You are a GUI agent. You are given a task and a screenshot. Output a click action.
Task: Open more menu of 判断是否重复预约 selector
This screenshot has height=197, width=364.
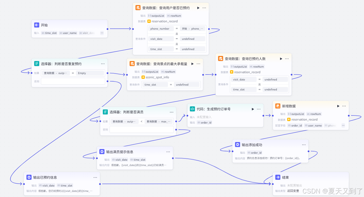[x=103, y=64]
